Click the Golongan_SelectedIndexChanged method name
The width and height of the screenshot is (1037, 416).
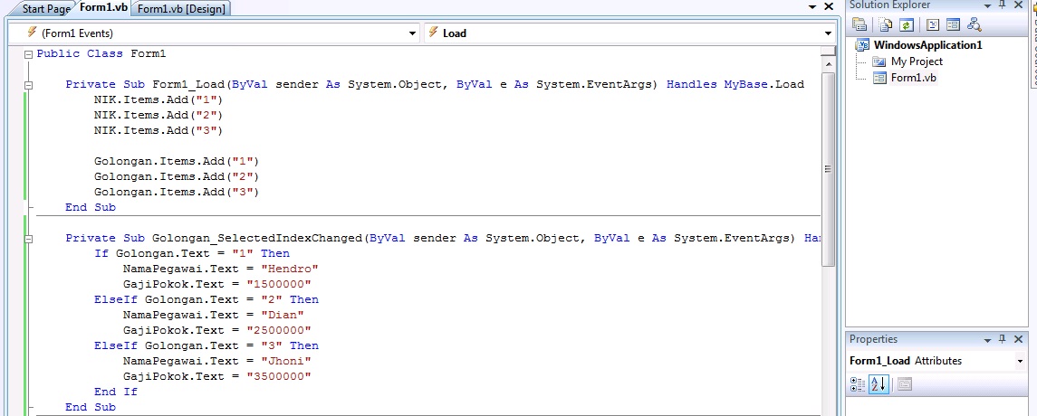[x=257, y=239]
